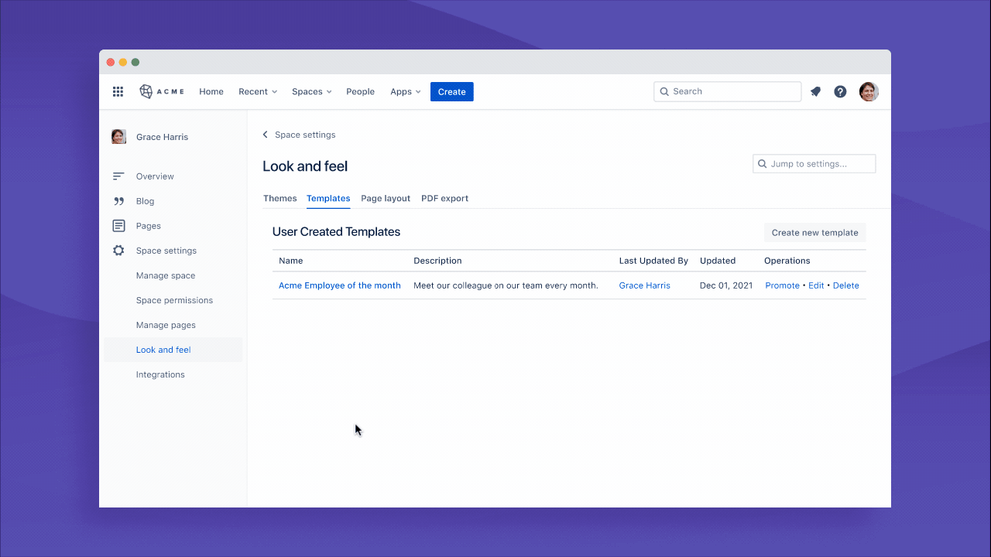Click Create new template button
The width and height of the screenshot is (991, 557).
pos(814,232)
